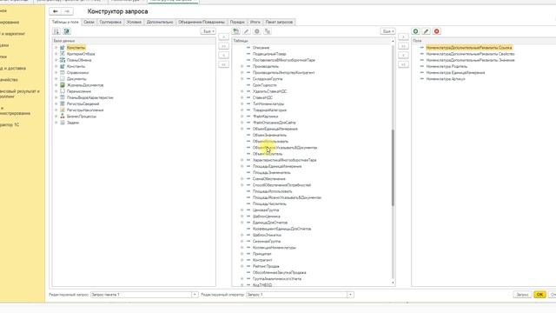The height and width of the screenshot is (313, 556).
Task: Click the green add-table icon above Таблицы
Action: 235,31
